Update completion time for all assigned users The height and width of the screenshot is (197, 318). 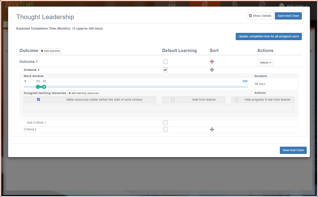pos(269,36)
